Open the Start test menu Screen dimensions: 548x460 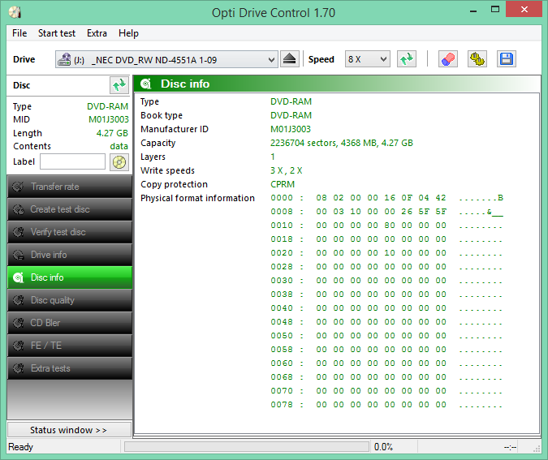(57, 33)
